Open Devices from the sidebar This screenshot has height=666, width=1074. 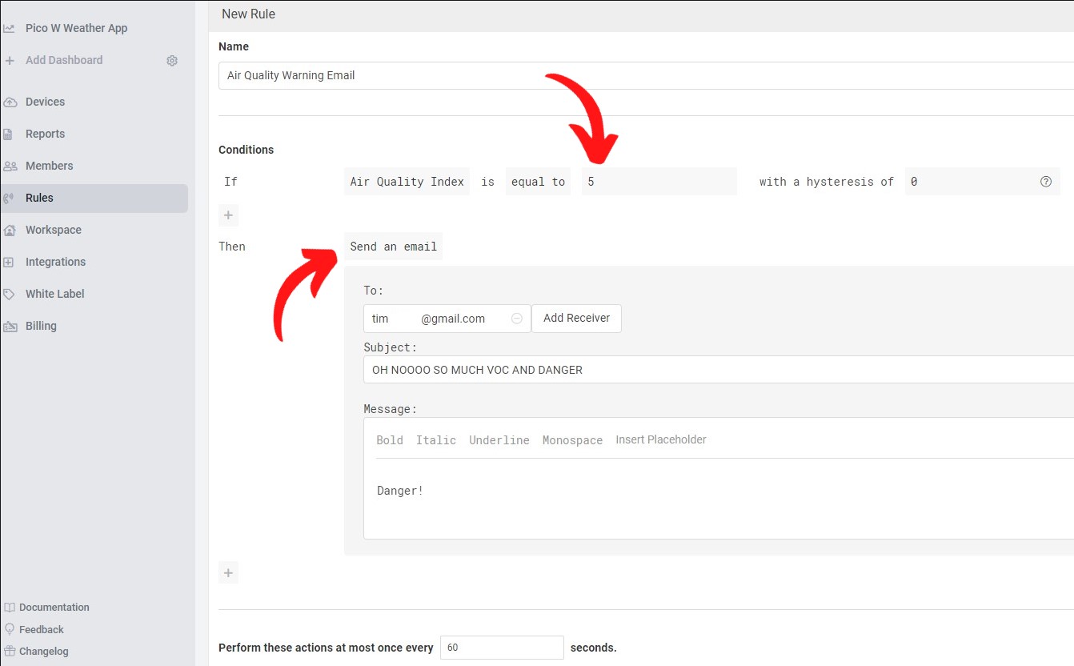pyautogui.click(x=45, y=102)
